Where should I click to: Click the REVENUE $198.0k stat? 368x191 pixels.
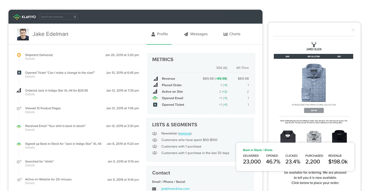[338, 159]
